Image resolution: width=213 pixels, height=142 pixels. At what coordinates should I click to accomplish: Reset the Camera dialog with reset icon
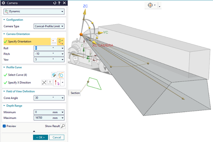pos(54,3)
